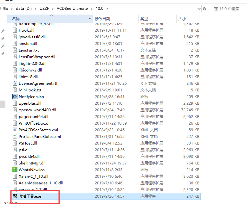Sort files by 修改日期 column header
This screenshot has width=247, height=204.
point(102,19)
